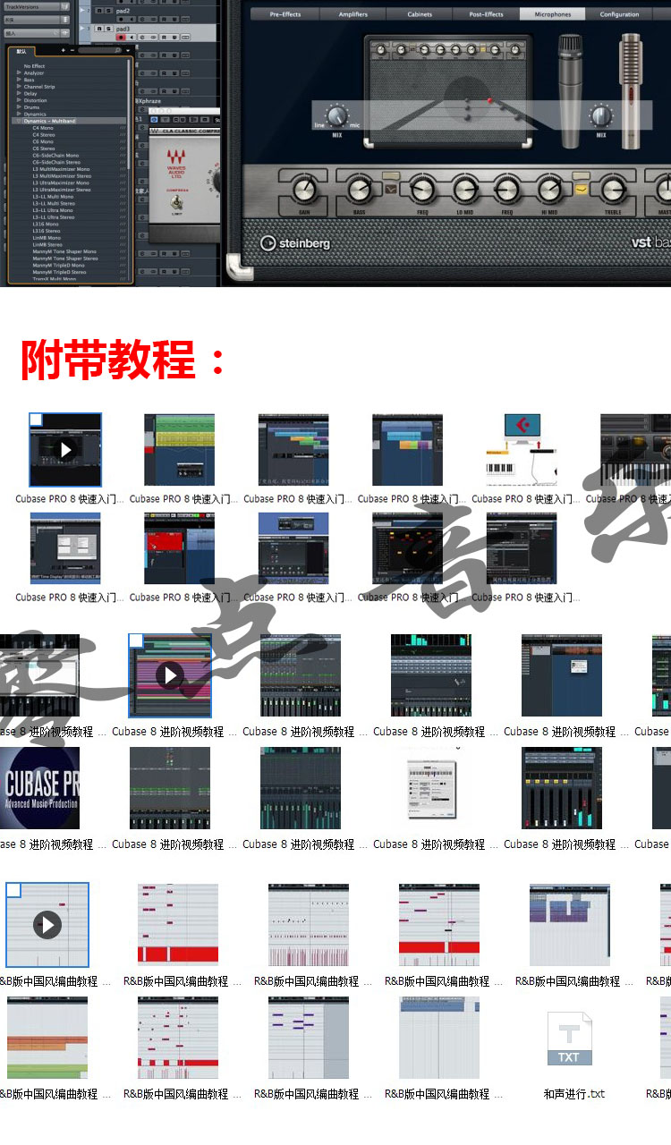Image resolution: width=671 pixels, height=1145 pixels.
Task: Play the selected Cubase 8 进阶视频教程 video
Action: [x=170, y=674]
